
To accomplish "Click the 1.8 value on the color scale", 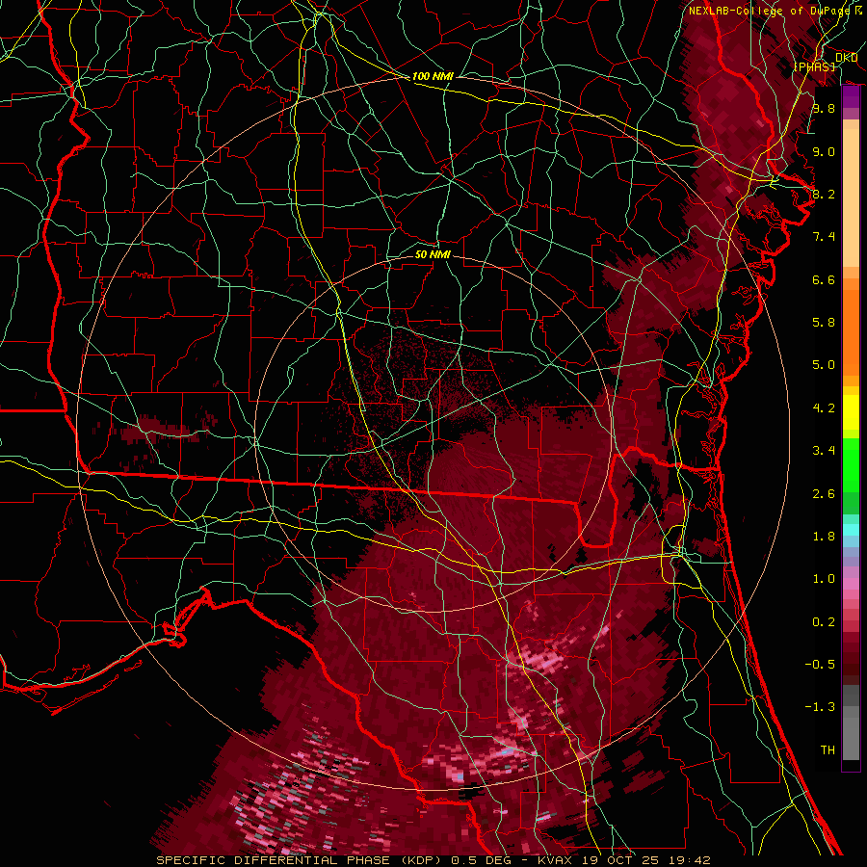I will [824, 537].
